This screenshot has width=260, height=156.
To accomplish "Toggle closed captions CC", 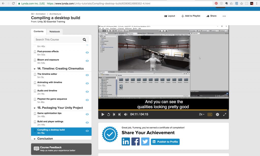I will coord(210,115).
